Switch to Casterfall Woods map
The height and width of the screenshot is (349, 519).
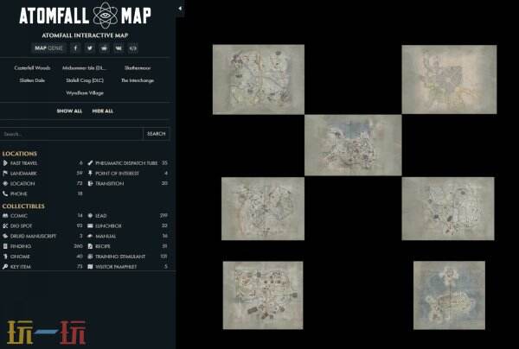pos(32,68)
